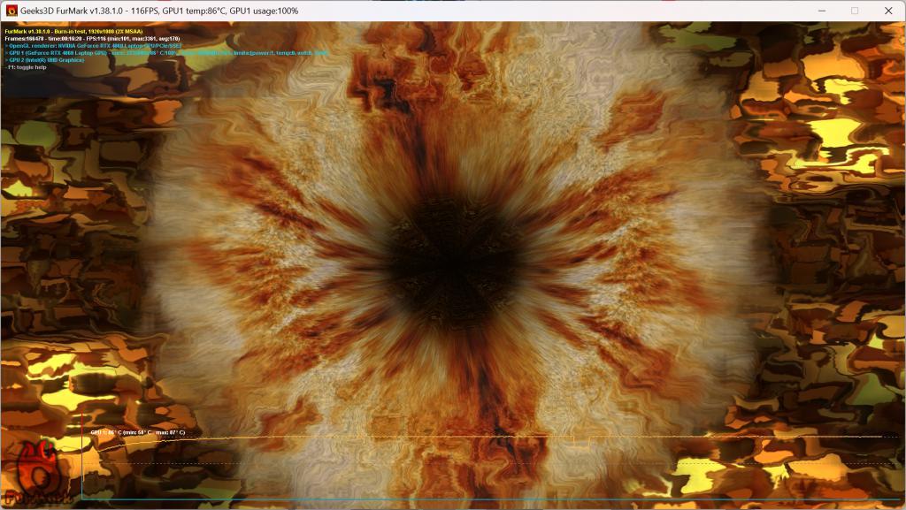The width and height of the screenshot is (906, 510).
Task: Click the GPU1 usage text in title bar
Action: 264,11
